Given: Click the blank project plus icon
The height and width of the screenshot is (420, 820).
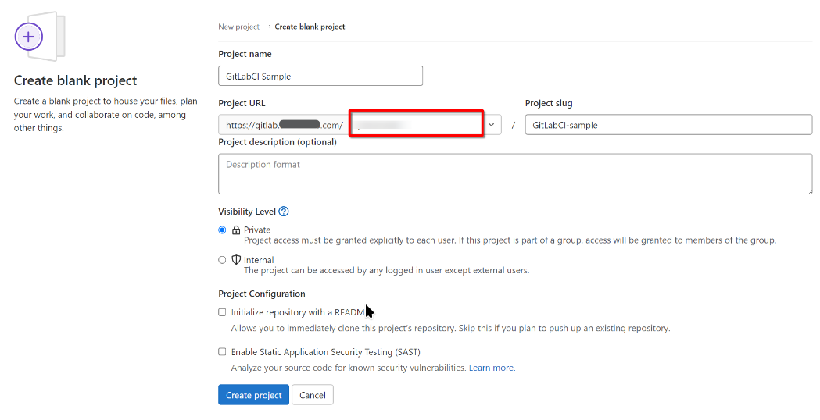Looking at the screenshot, I should point(29,37).
